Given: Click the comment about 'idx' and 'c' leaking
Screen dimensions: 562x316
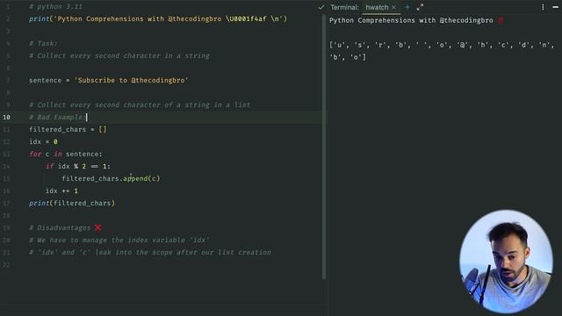Looking at the screenshot, I should pos(150,252).
